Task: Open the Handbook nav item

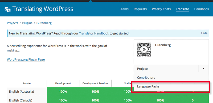Action: point(202,9)
